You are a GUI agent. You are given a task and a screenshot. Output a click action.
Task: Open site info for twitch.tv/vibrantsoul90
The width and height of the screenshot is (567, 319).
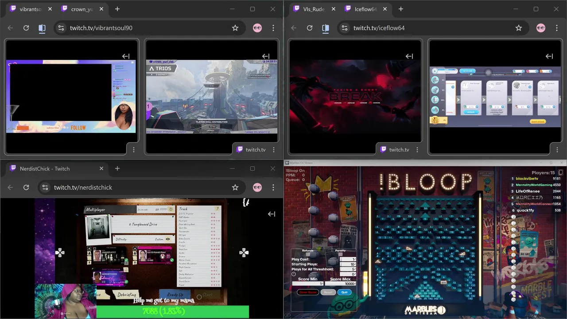point(61,28)
